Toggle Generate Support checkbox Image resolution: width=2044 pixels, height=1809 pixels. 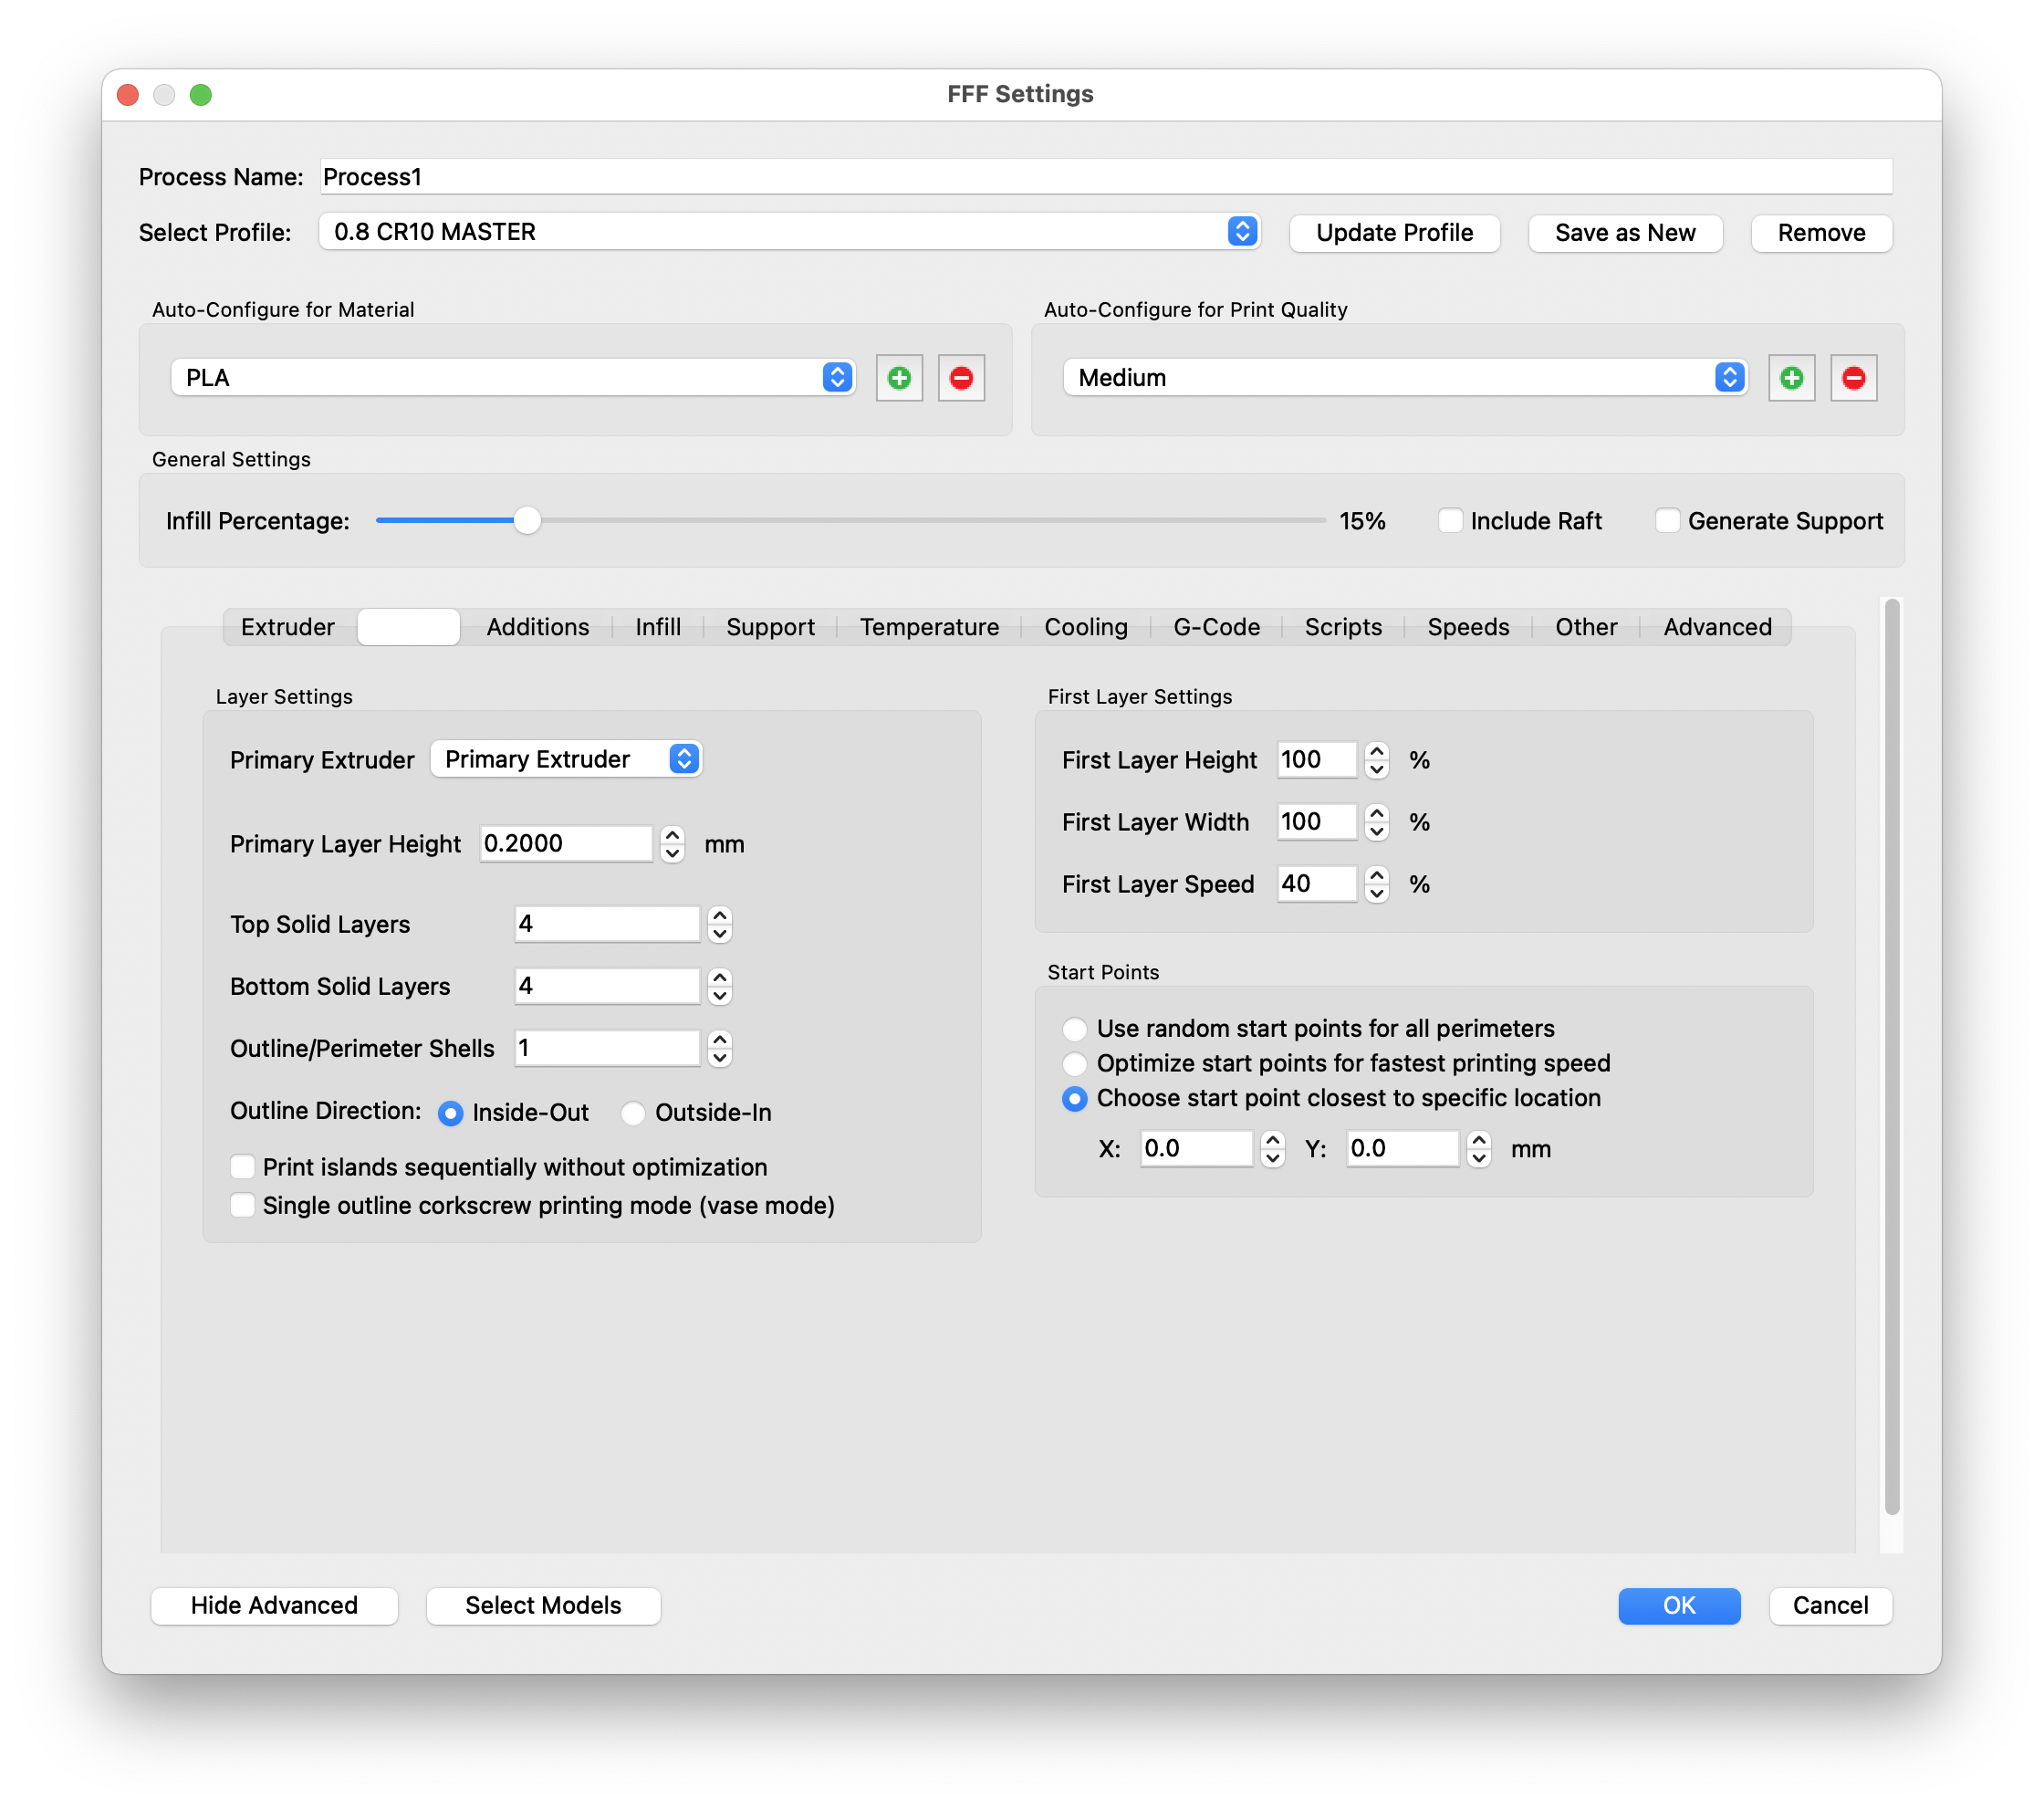pos(1666,521)
